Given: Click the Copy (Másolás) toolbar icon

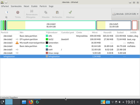Looking at the screenshot, I should tap(46, 12).
